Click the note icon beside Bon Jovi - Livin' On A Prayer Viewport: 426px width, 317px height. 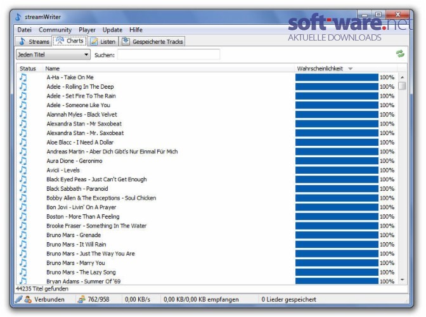click(x=23, y=207)
